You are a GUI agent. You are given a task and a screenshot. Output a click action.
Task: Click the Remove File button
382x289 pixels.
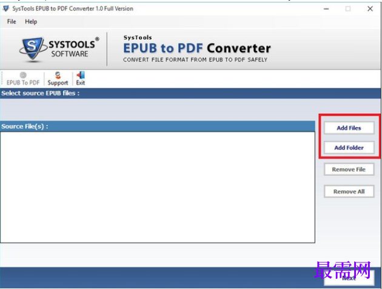point(349,169)
